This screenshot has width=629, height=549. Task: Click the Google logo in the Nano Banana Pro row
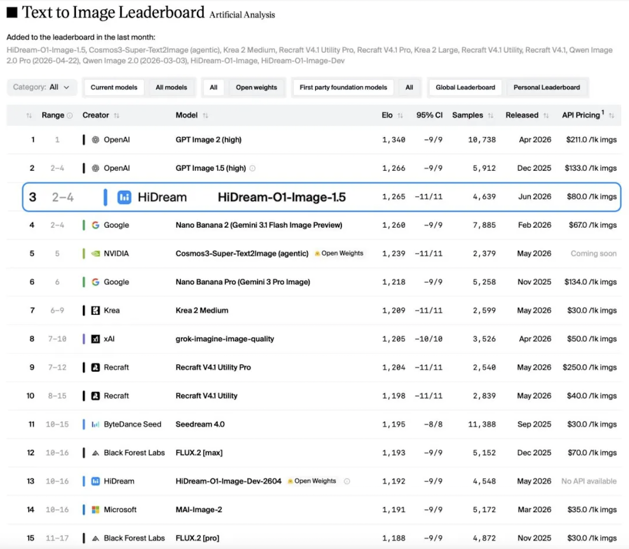[95, 282]
